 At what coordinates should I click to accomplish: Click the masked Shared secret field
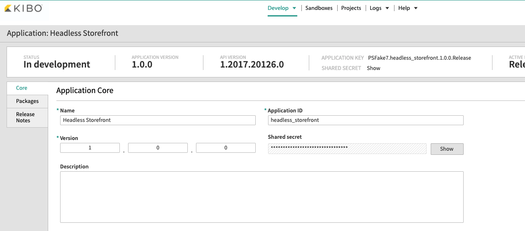pyautogui.click(x=347, y=149)
